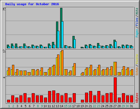Click day 22 on the x-axis
This screenshot has height=109, width=140.
94,106
